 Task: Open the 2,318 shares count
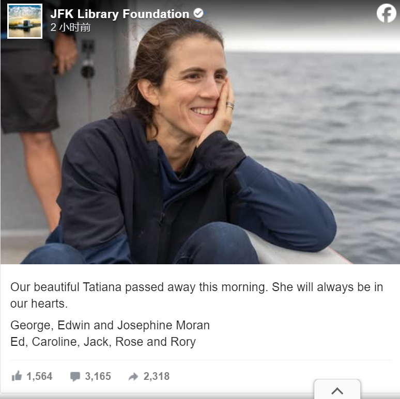[x=157, y=376]
